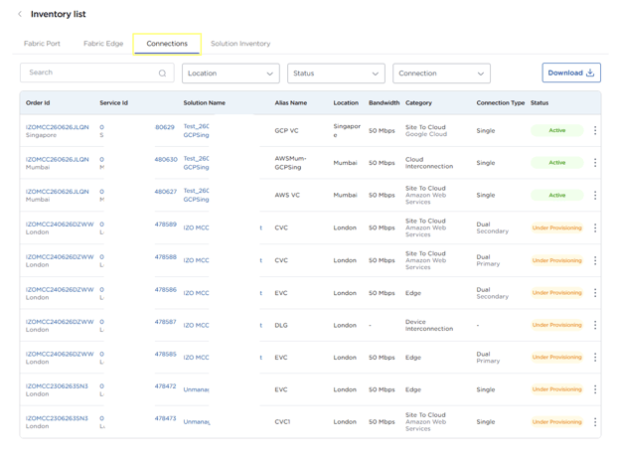Click the Connection Type column header
This screenshot has height=455, width=618.
501,102
